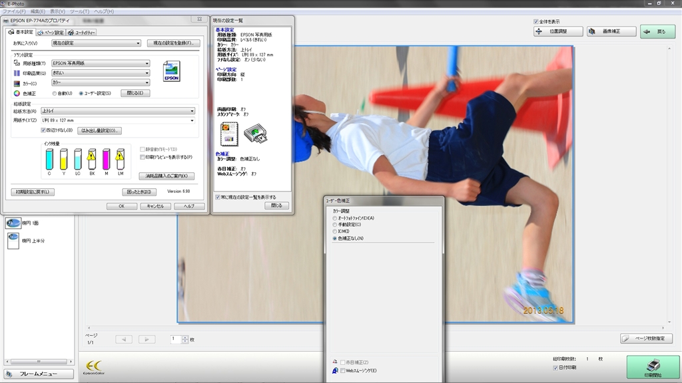
Task: Toggle the 四辺フチなし borderless checkbox
Action: point(44,130)
